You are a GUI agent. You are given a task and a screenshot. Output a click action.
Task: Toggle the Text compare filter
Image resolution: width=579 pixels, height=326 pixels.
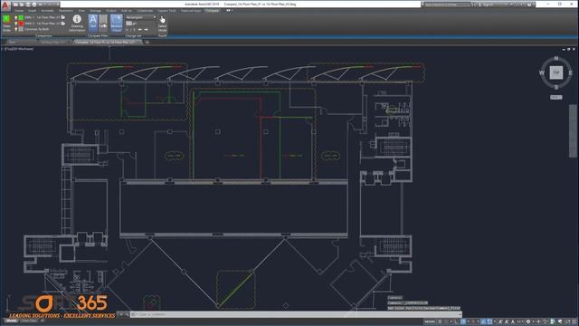[93, 23]
